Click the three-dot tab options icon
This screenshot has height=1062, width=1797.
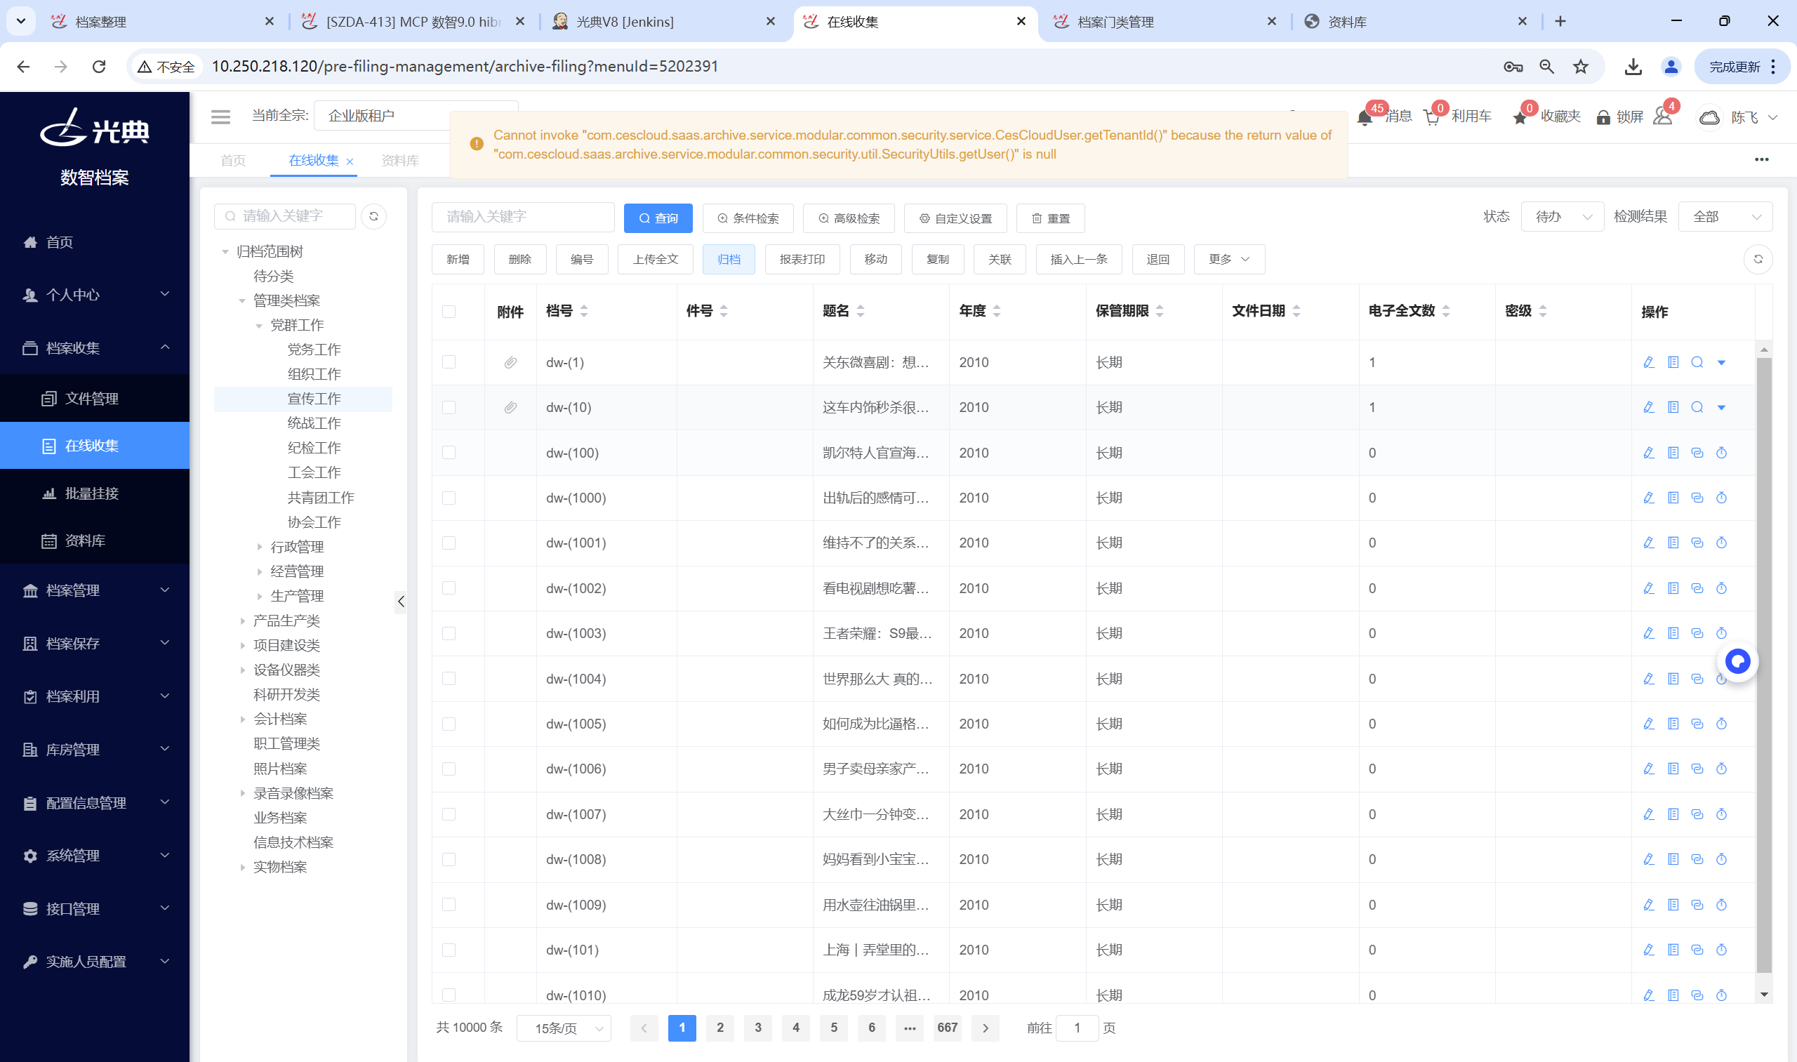point(1761,159)
